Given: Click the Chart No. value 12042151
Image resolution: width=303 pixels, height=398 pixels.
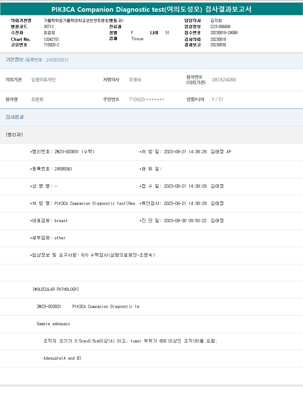Looking at the screenshot, I should click(51, 39).
